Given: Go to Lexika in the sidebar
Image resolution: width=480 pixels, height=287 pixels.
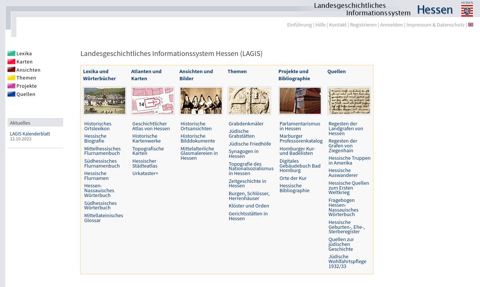Looking at the screenshot, I should [24, 53].
